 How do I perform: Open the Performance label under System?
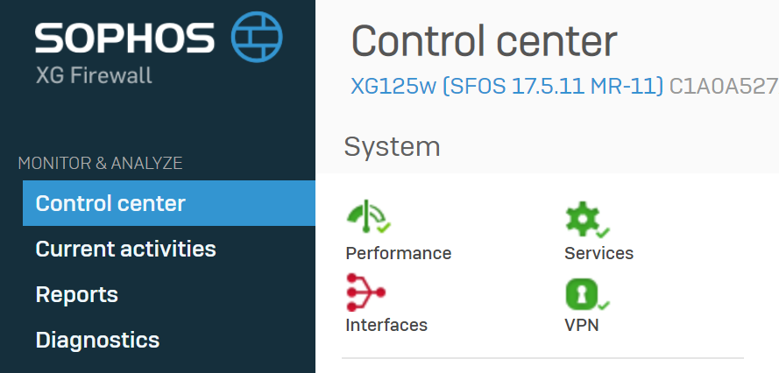pos(399,253)
